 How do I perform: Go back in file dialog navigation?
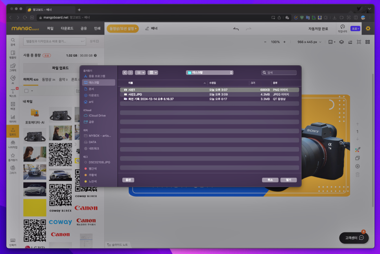point(125,72)
